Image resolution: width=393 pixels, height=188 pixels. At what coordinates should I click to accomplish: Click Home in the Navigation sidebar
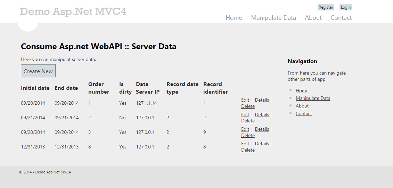(x=302, y=91)
